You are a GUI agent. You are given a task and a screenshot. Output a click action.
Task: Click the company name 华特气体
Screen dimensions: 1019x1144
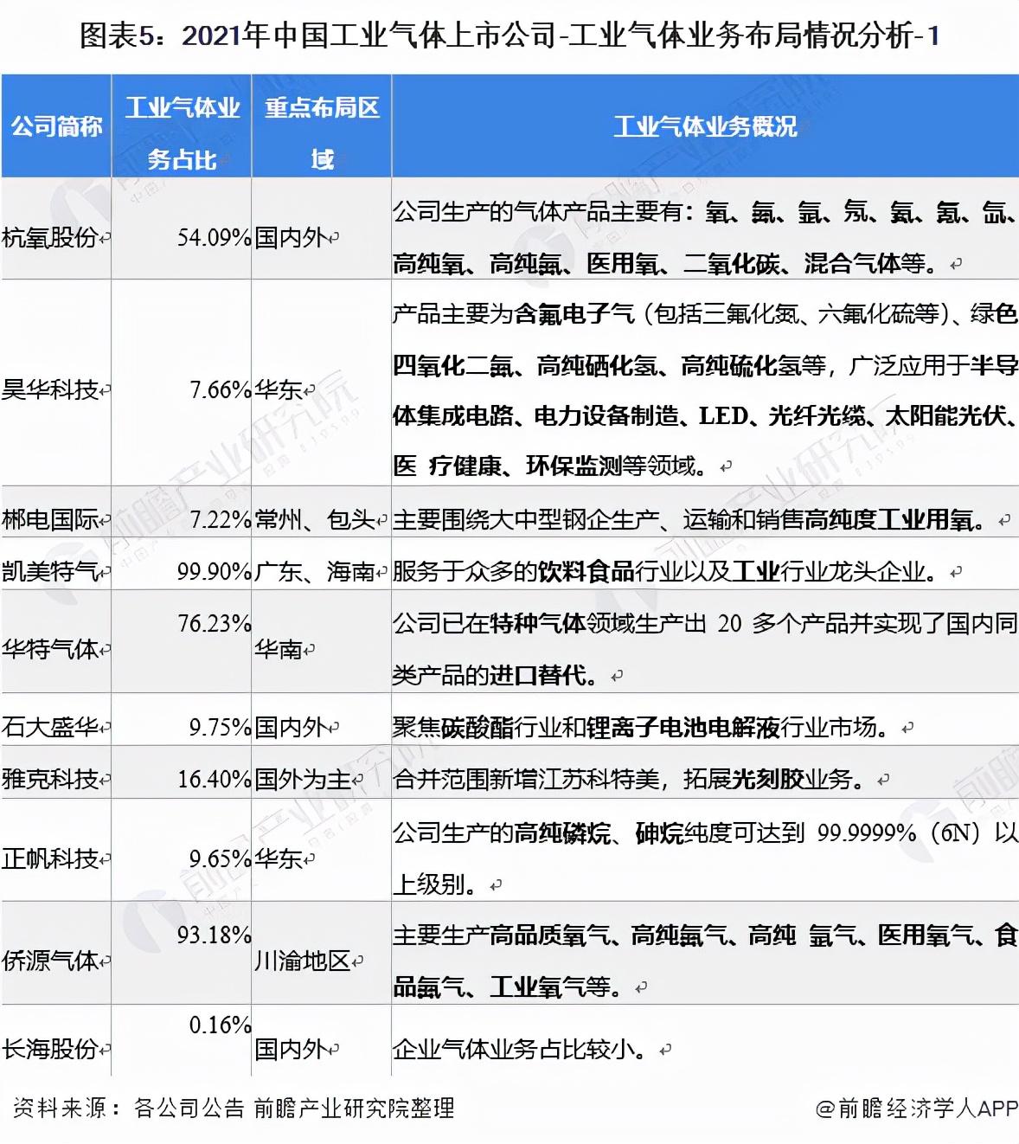point(50,649)
